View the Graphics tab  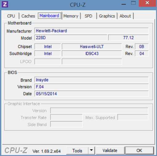(107, 16)
